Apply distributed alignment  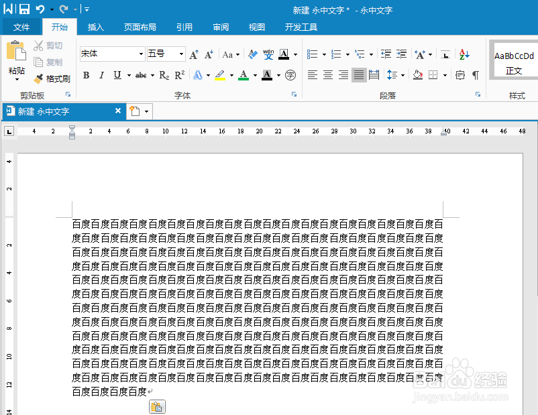tap(374, 75)
